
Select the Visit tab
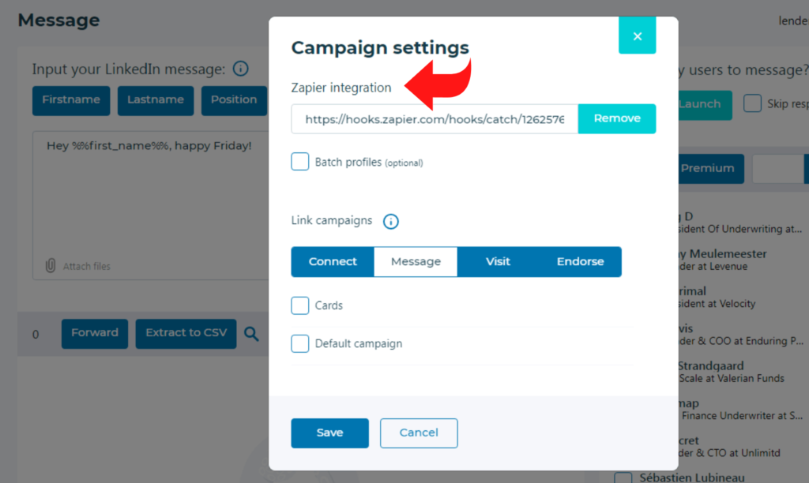(x=499, y=261)
